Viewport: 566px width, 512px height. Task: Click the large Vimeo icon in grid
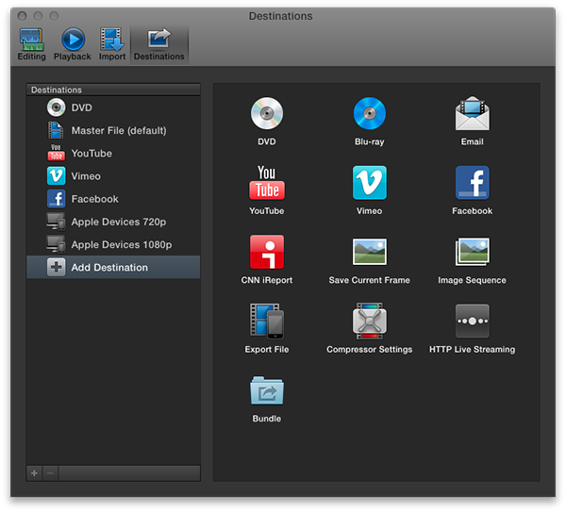pos(369,183)
